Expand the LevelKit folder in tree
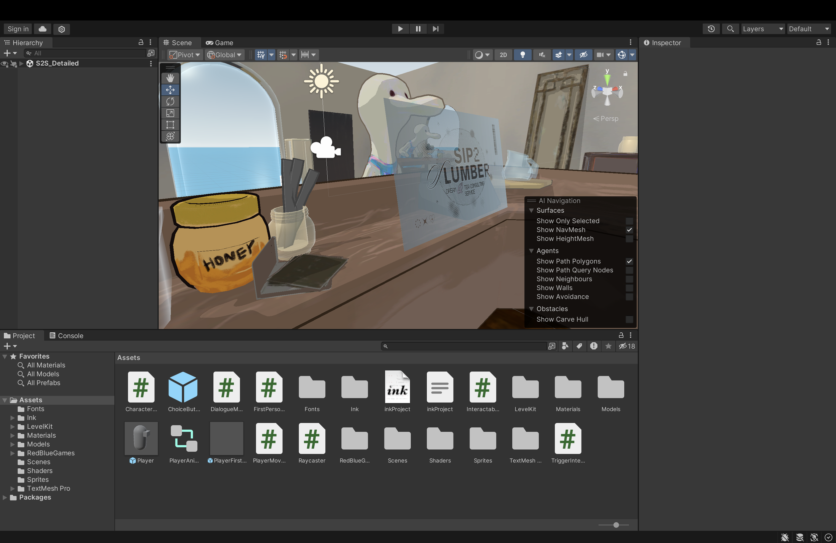Image resolution: width=836 pixels, height=543 pixels. (12, 426)
